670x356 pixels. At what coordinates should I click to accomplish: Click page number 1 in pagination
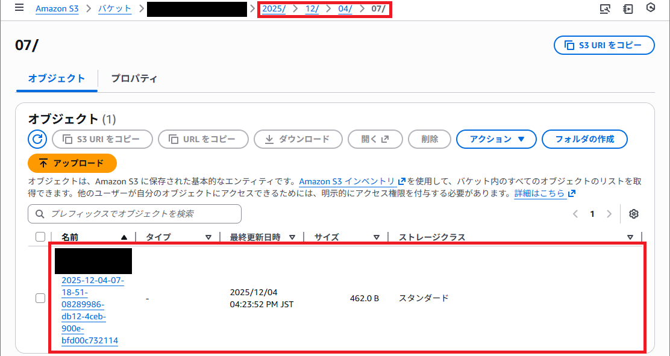coord(592,214)
